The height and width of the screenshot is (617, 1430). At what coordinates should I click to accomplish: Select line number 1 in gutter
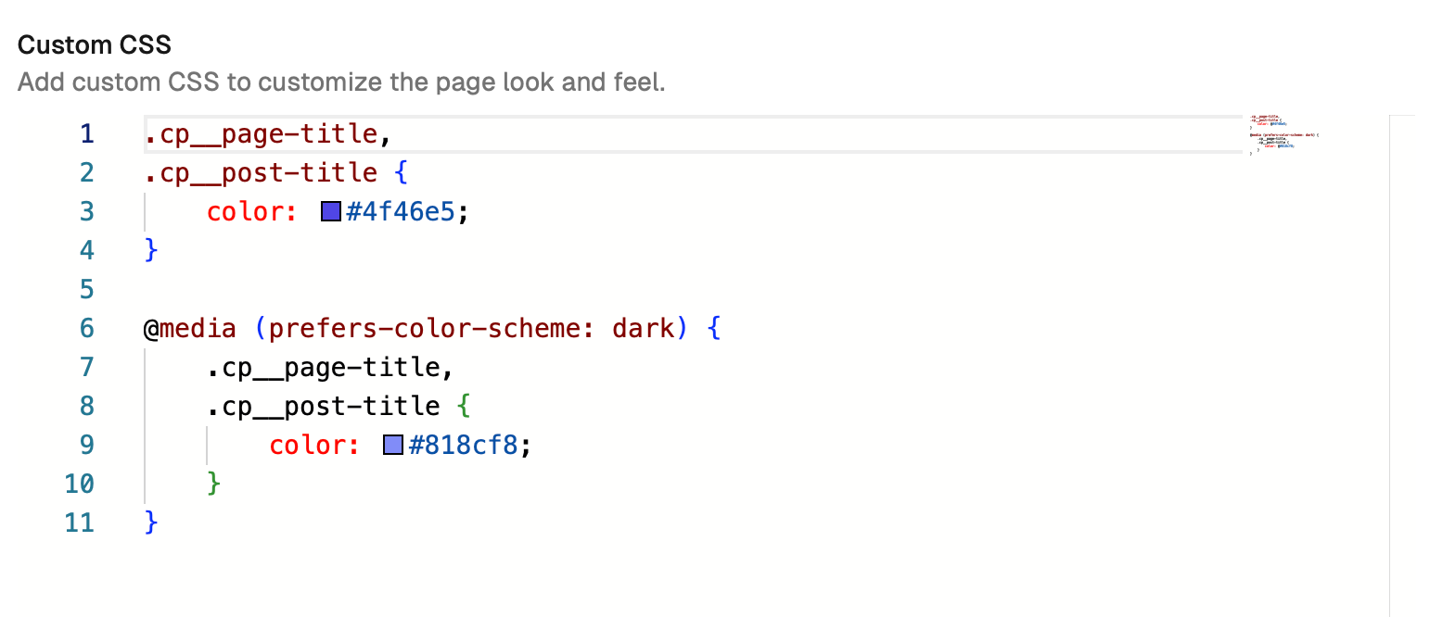(86, 134)
